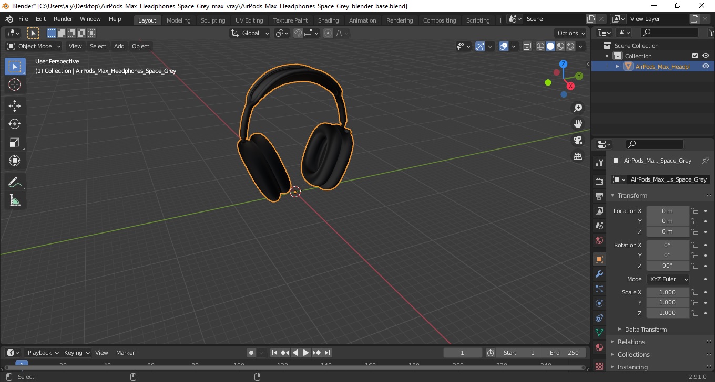Enable Material Preview viewport shading
The height and width of the screenshot is (382, 715).
pos(560,46)
